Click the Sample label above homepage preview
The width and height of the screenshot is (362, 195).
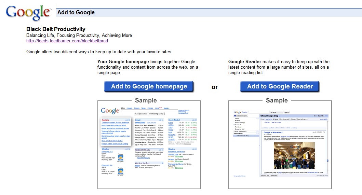[146, 100]
